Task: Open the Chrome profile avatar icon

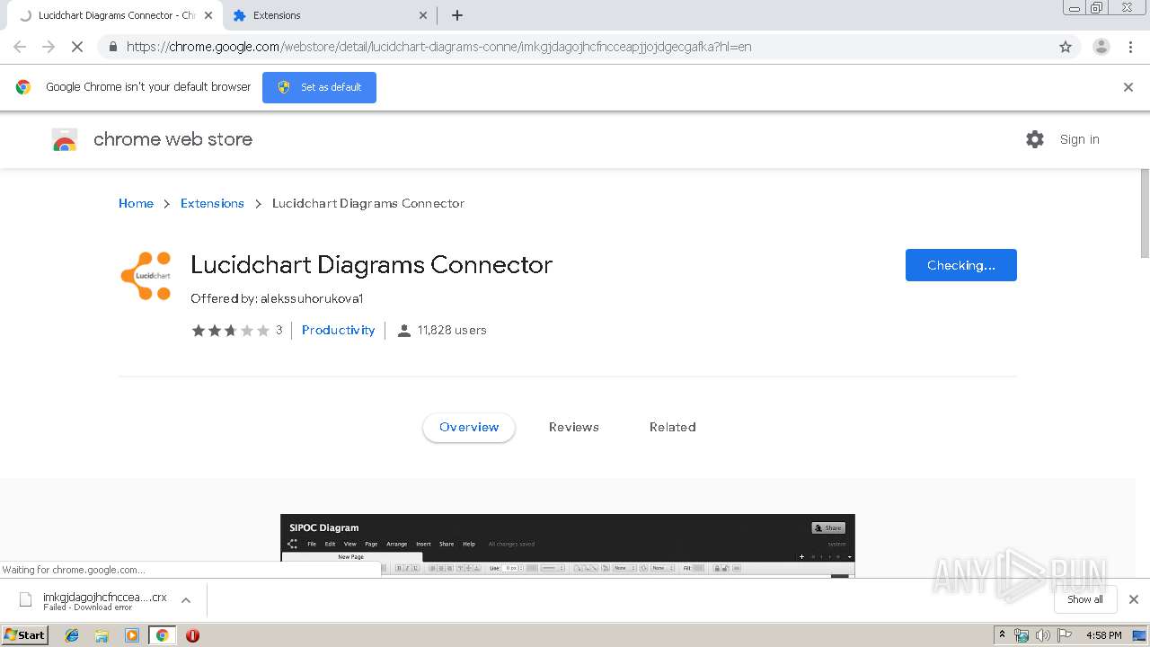Action: [x=1101, y=47]
